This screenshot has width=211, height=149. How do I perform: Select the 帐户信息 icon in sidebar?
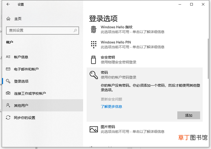coord(8,57)
